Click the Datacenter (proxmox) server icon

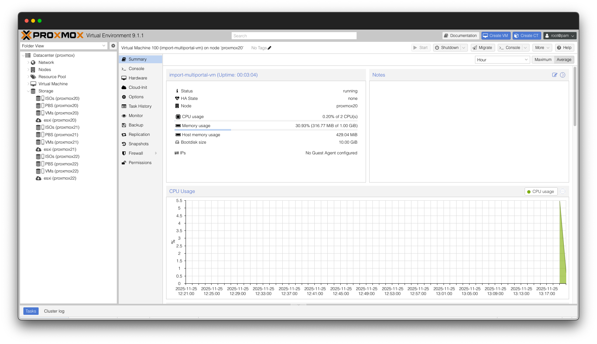28,55
